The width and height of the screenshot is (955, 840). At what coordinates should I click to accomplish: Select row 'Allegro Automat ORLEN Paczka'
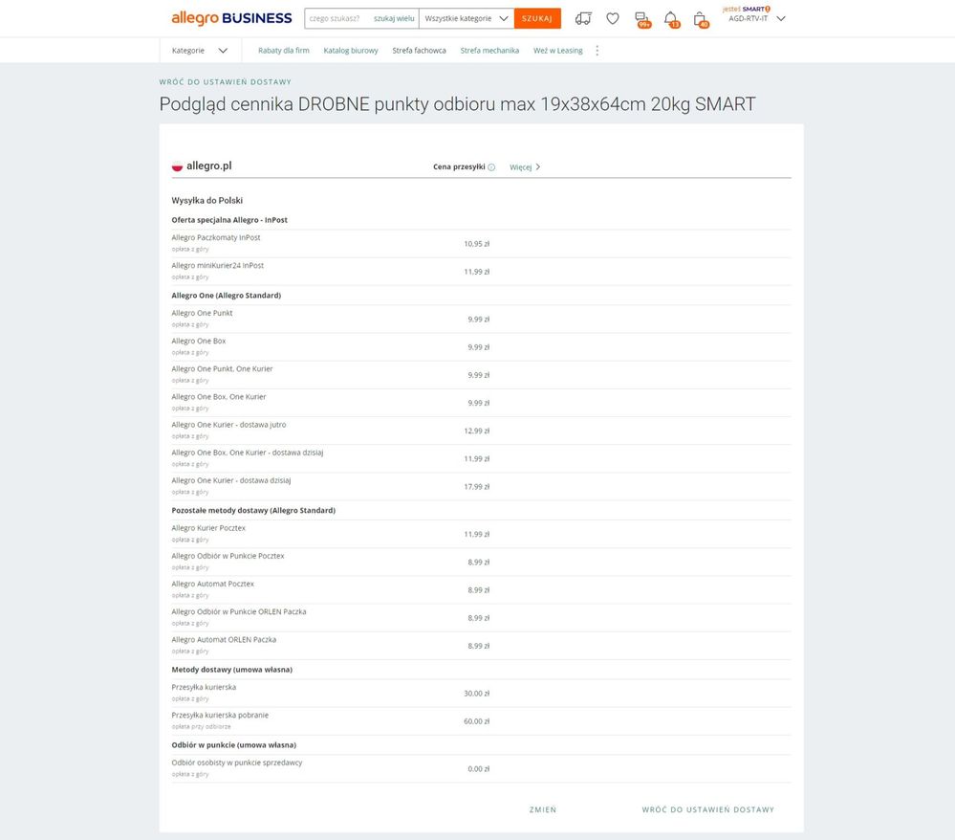(481, 646)
